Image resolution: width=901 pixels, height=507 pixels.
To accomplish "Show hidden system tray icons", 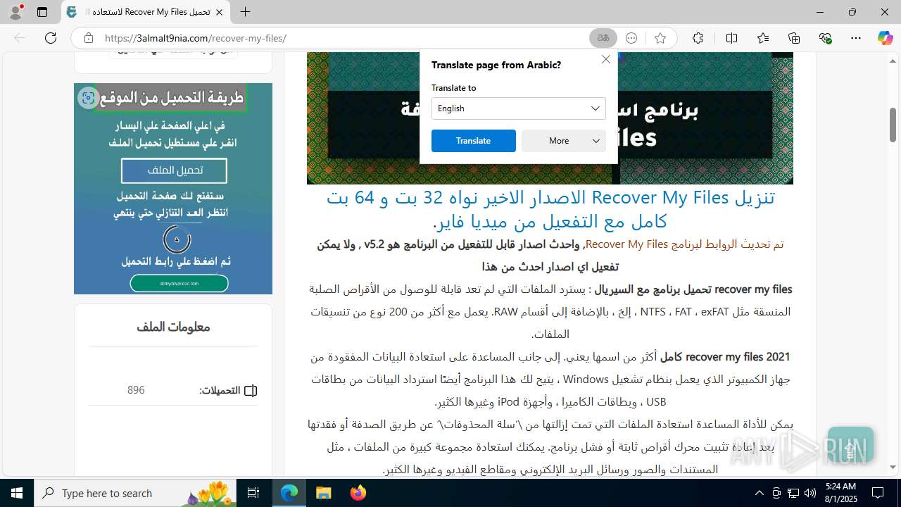I will click(x=759, y=493).
